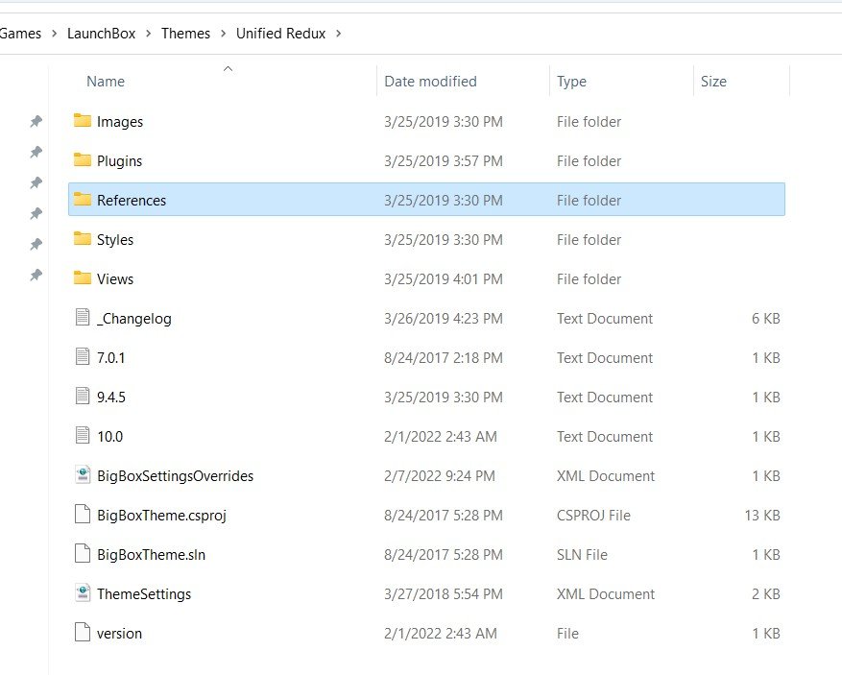This screenshot has width=842, height=675.
Task: Click the 3/25/2019 3:57 PM date cell
Action: tap(444, 161)
